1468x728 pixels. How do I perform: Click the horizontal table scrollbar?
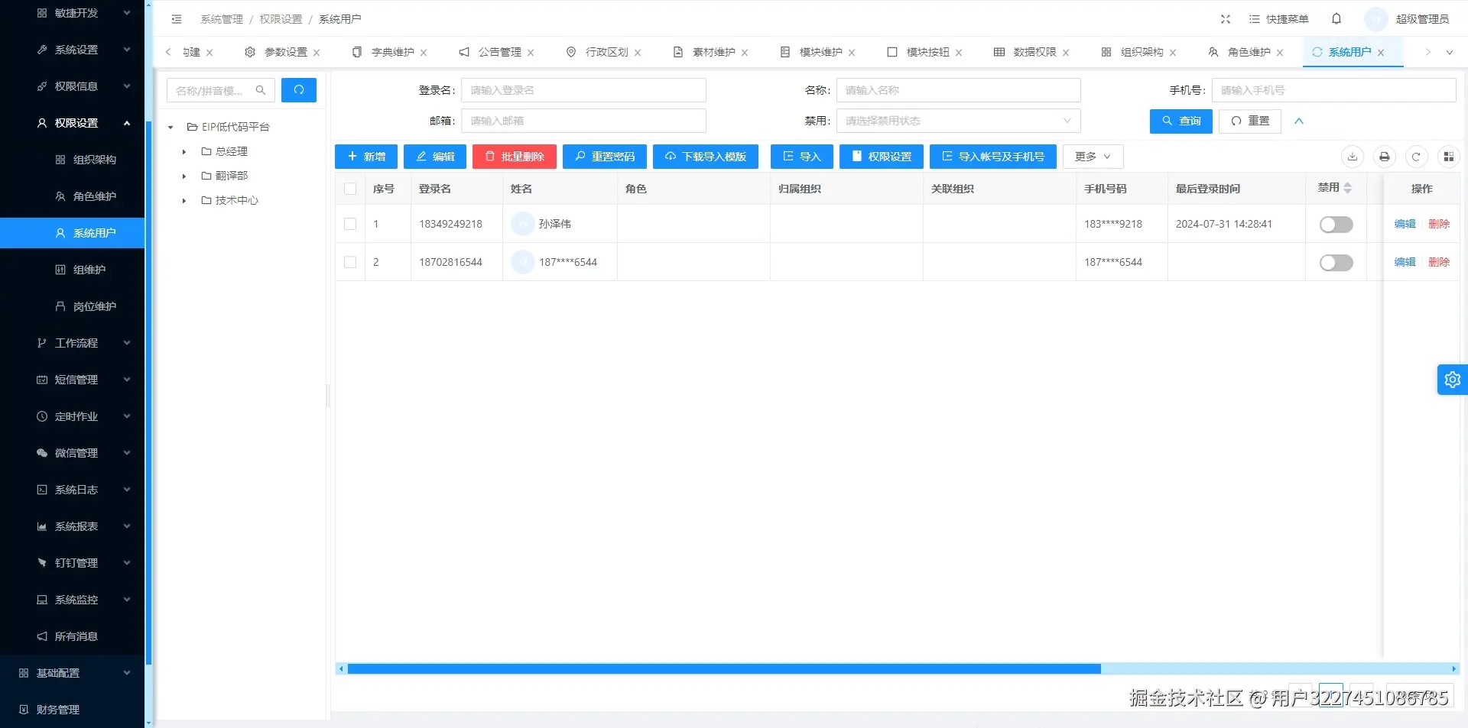point(724,669)
